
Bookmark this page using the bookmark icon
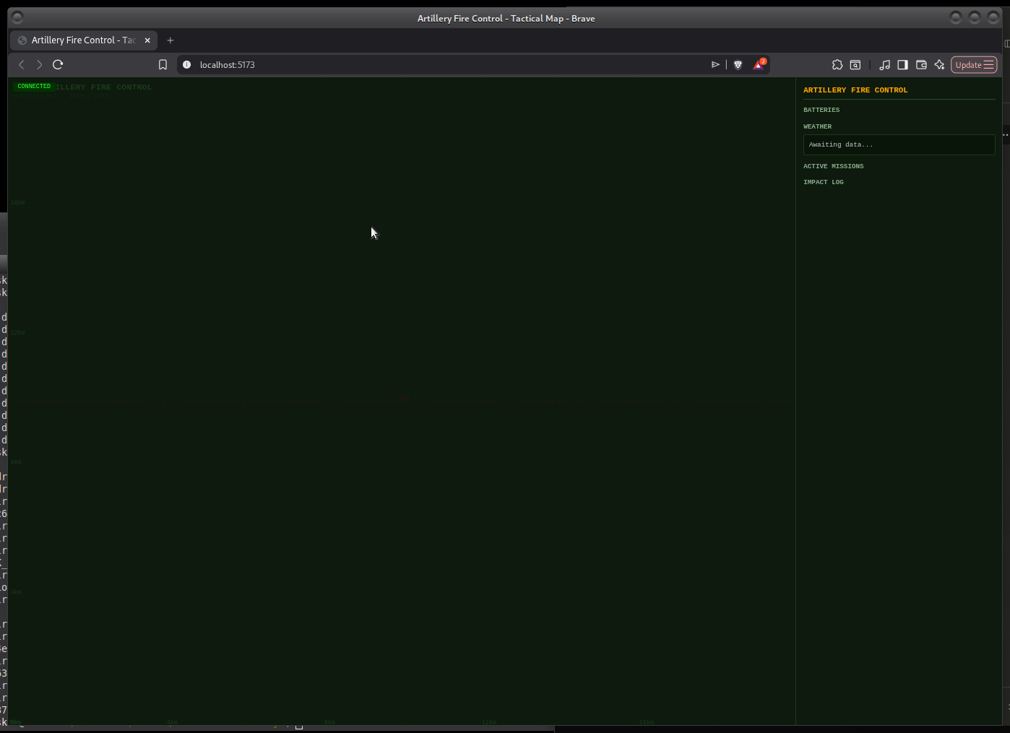pos(163,65)
